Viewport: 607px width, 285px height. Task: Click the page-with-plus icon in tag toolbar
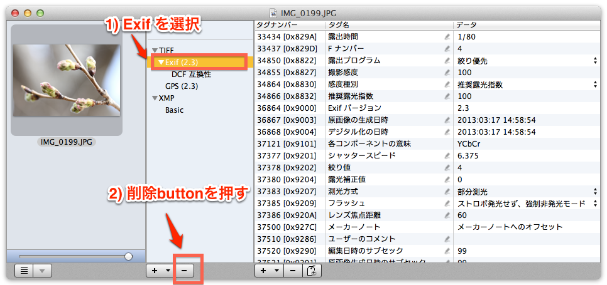(312, 271)
